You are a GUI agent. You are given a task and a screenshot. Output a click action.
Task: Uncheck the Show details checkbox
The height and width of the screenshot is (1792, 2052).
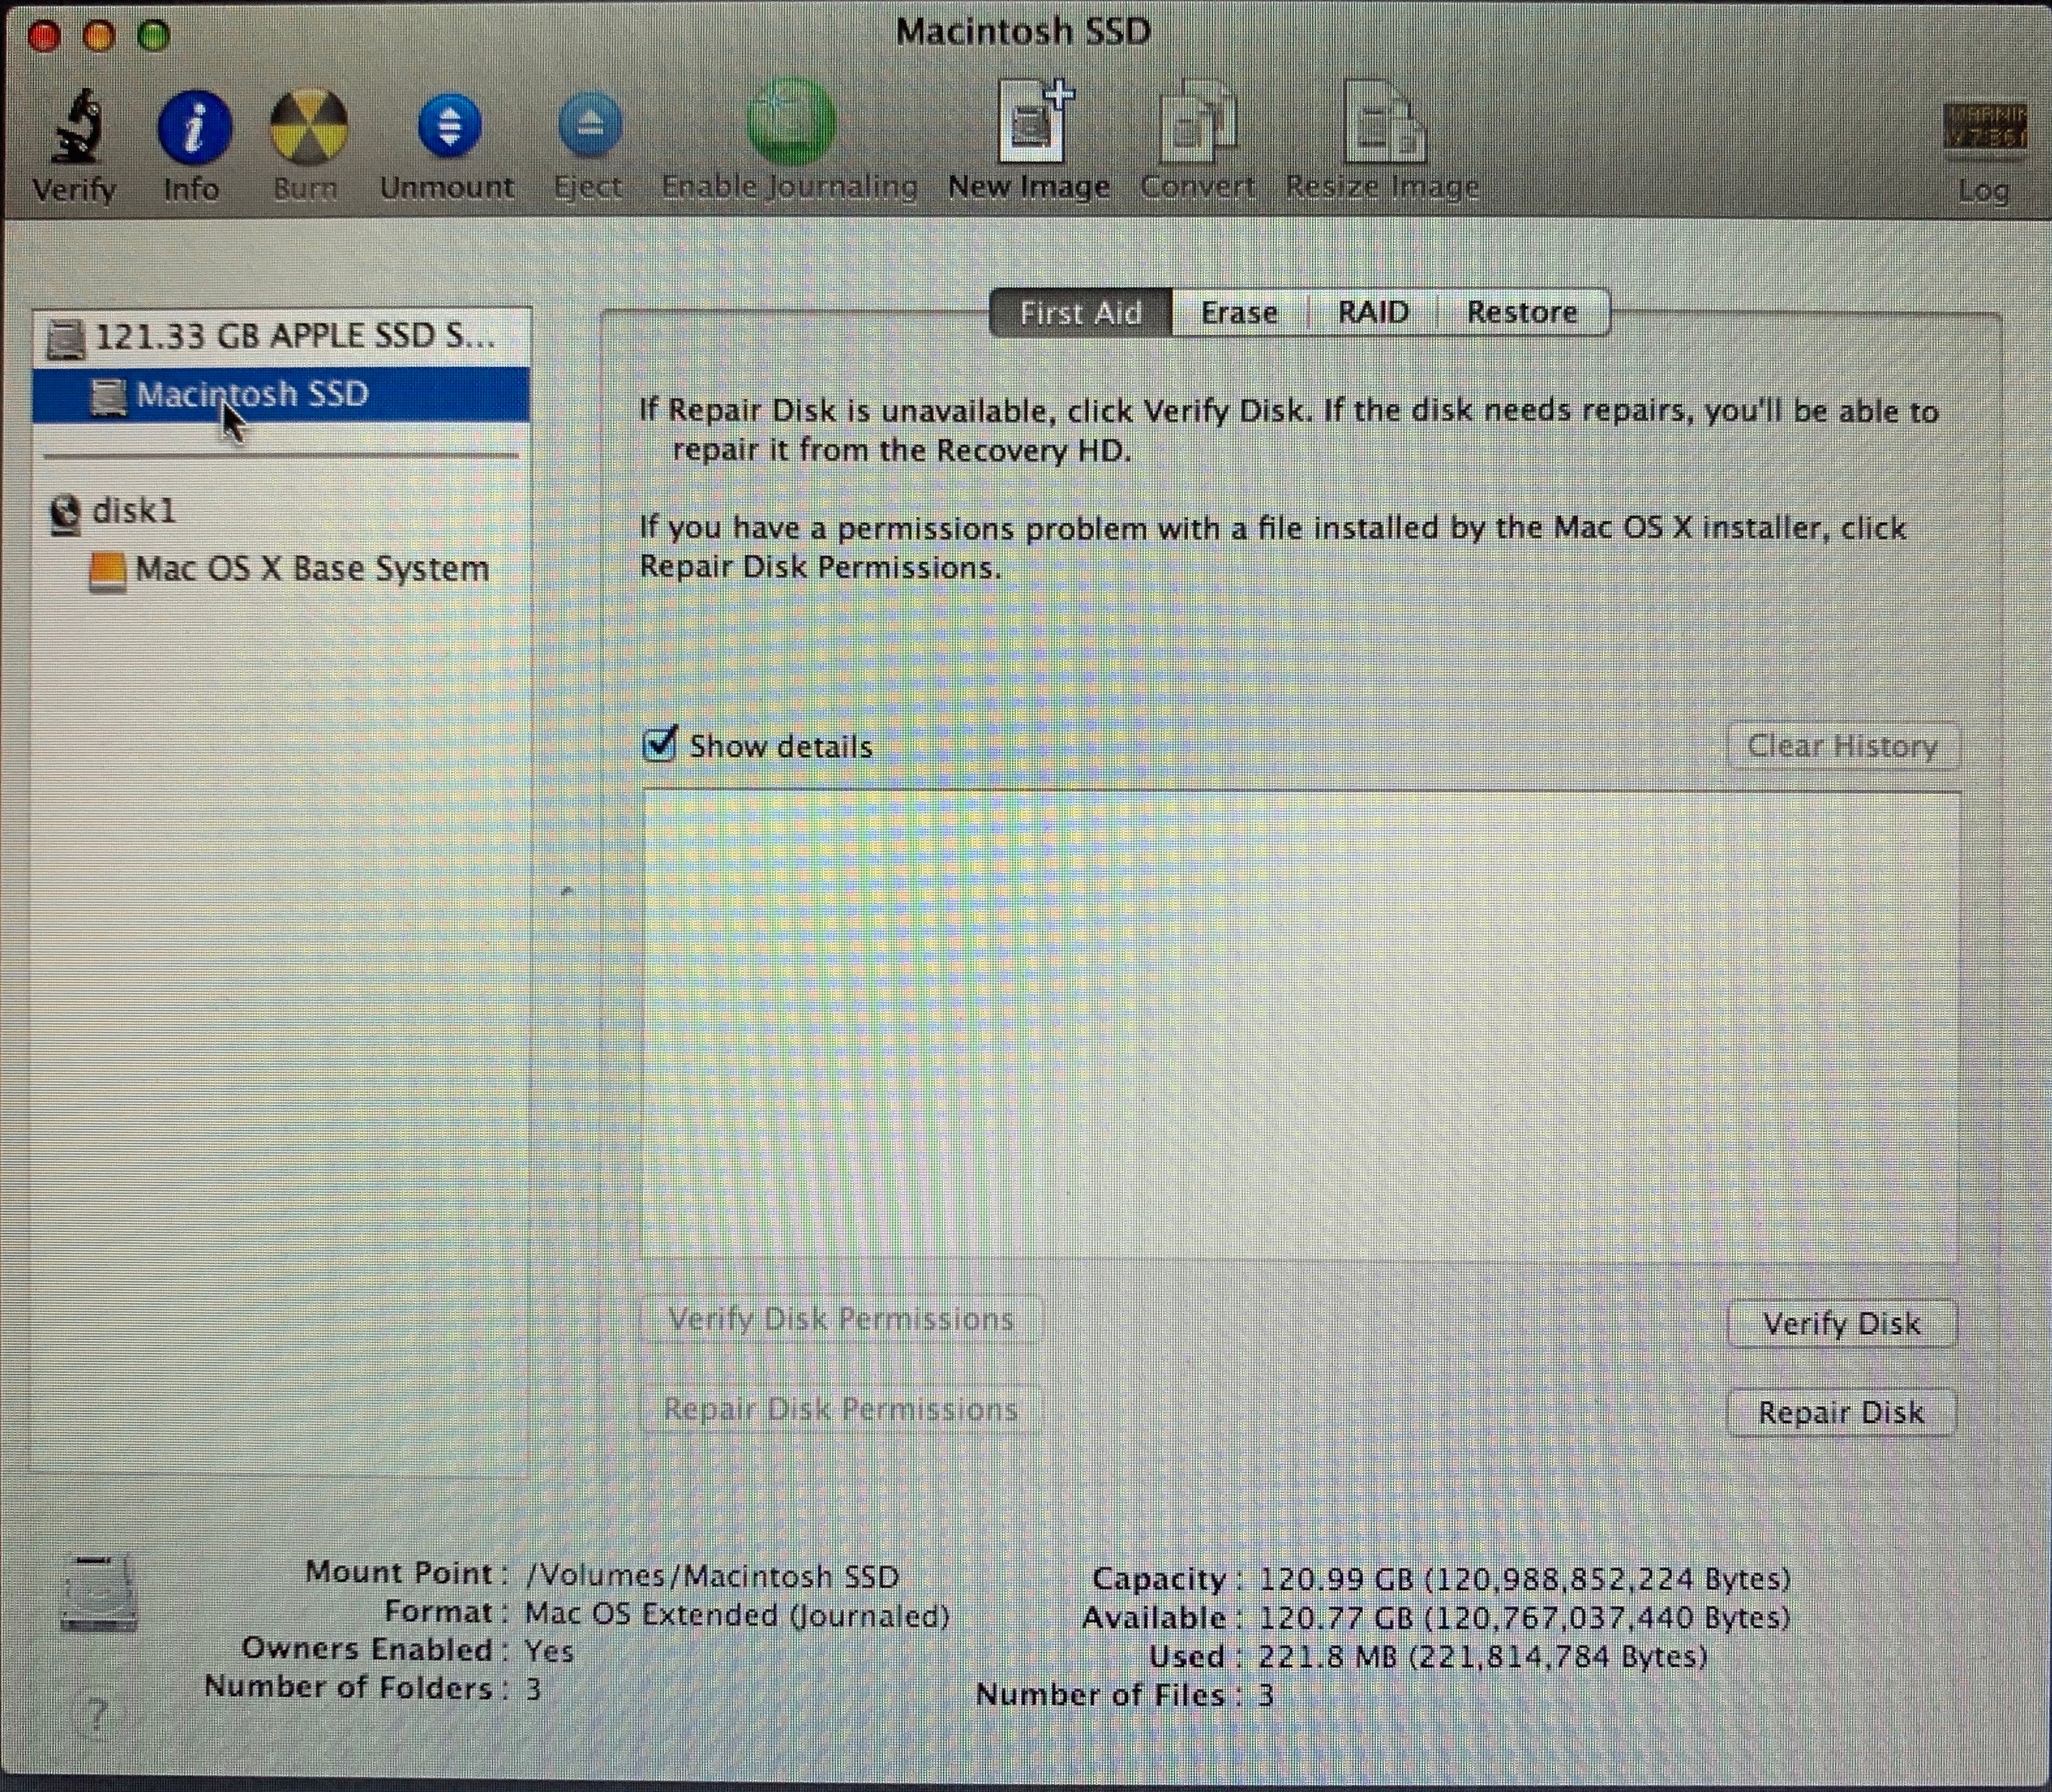coord(661,745)
